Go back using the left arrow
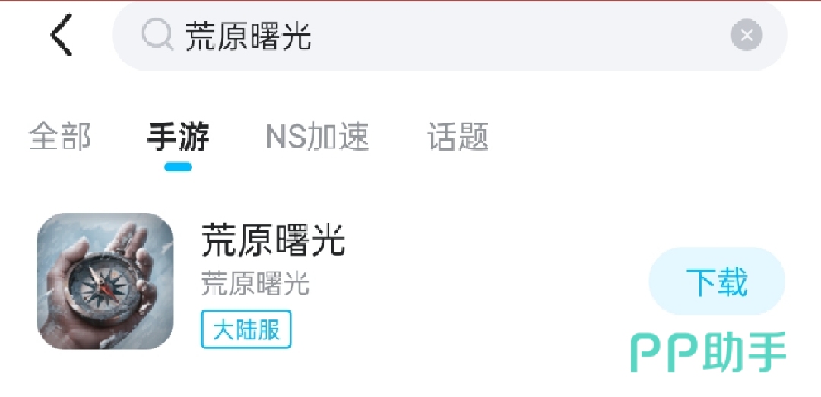821x397 pixels. [x=62, y=35]
